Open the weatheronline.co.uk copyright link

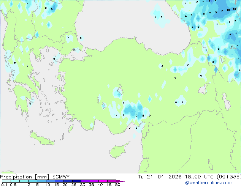click(x=209, y=183)
